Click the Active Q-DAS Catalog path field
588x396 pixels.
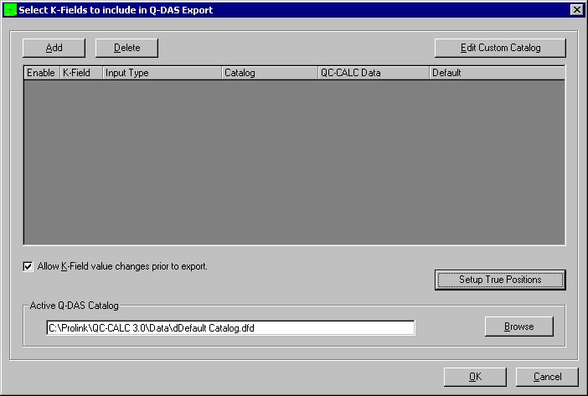click(230, 328)
